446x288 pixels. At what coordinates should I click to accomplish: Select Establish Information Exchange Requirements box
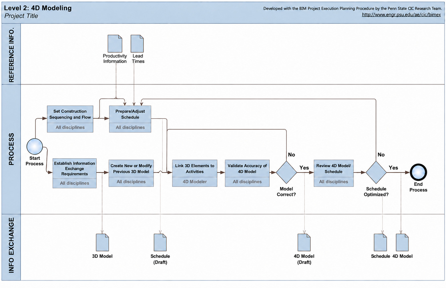pyautogui.click(x=75, y=173)
